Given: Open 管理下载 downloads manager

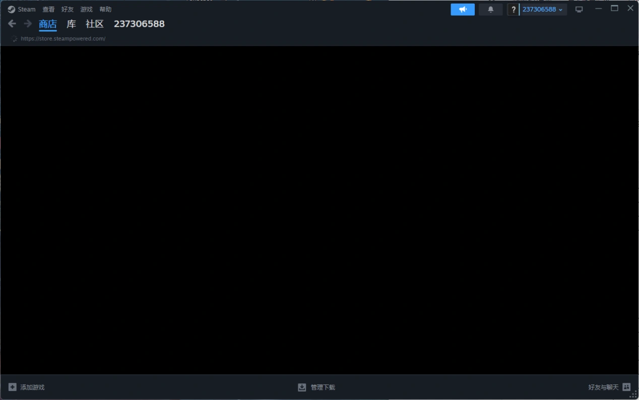Looking at the screenshot, I should pos(316,387).
